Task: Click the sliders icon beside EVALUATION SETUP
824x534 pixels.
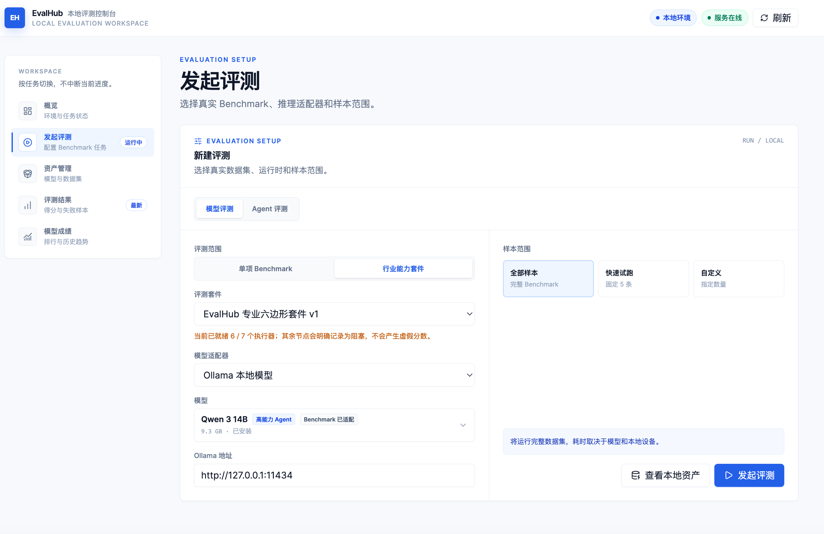Action: click(198, 141)
